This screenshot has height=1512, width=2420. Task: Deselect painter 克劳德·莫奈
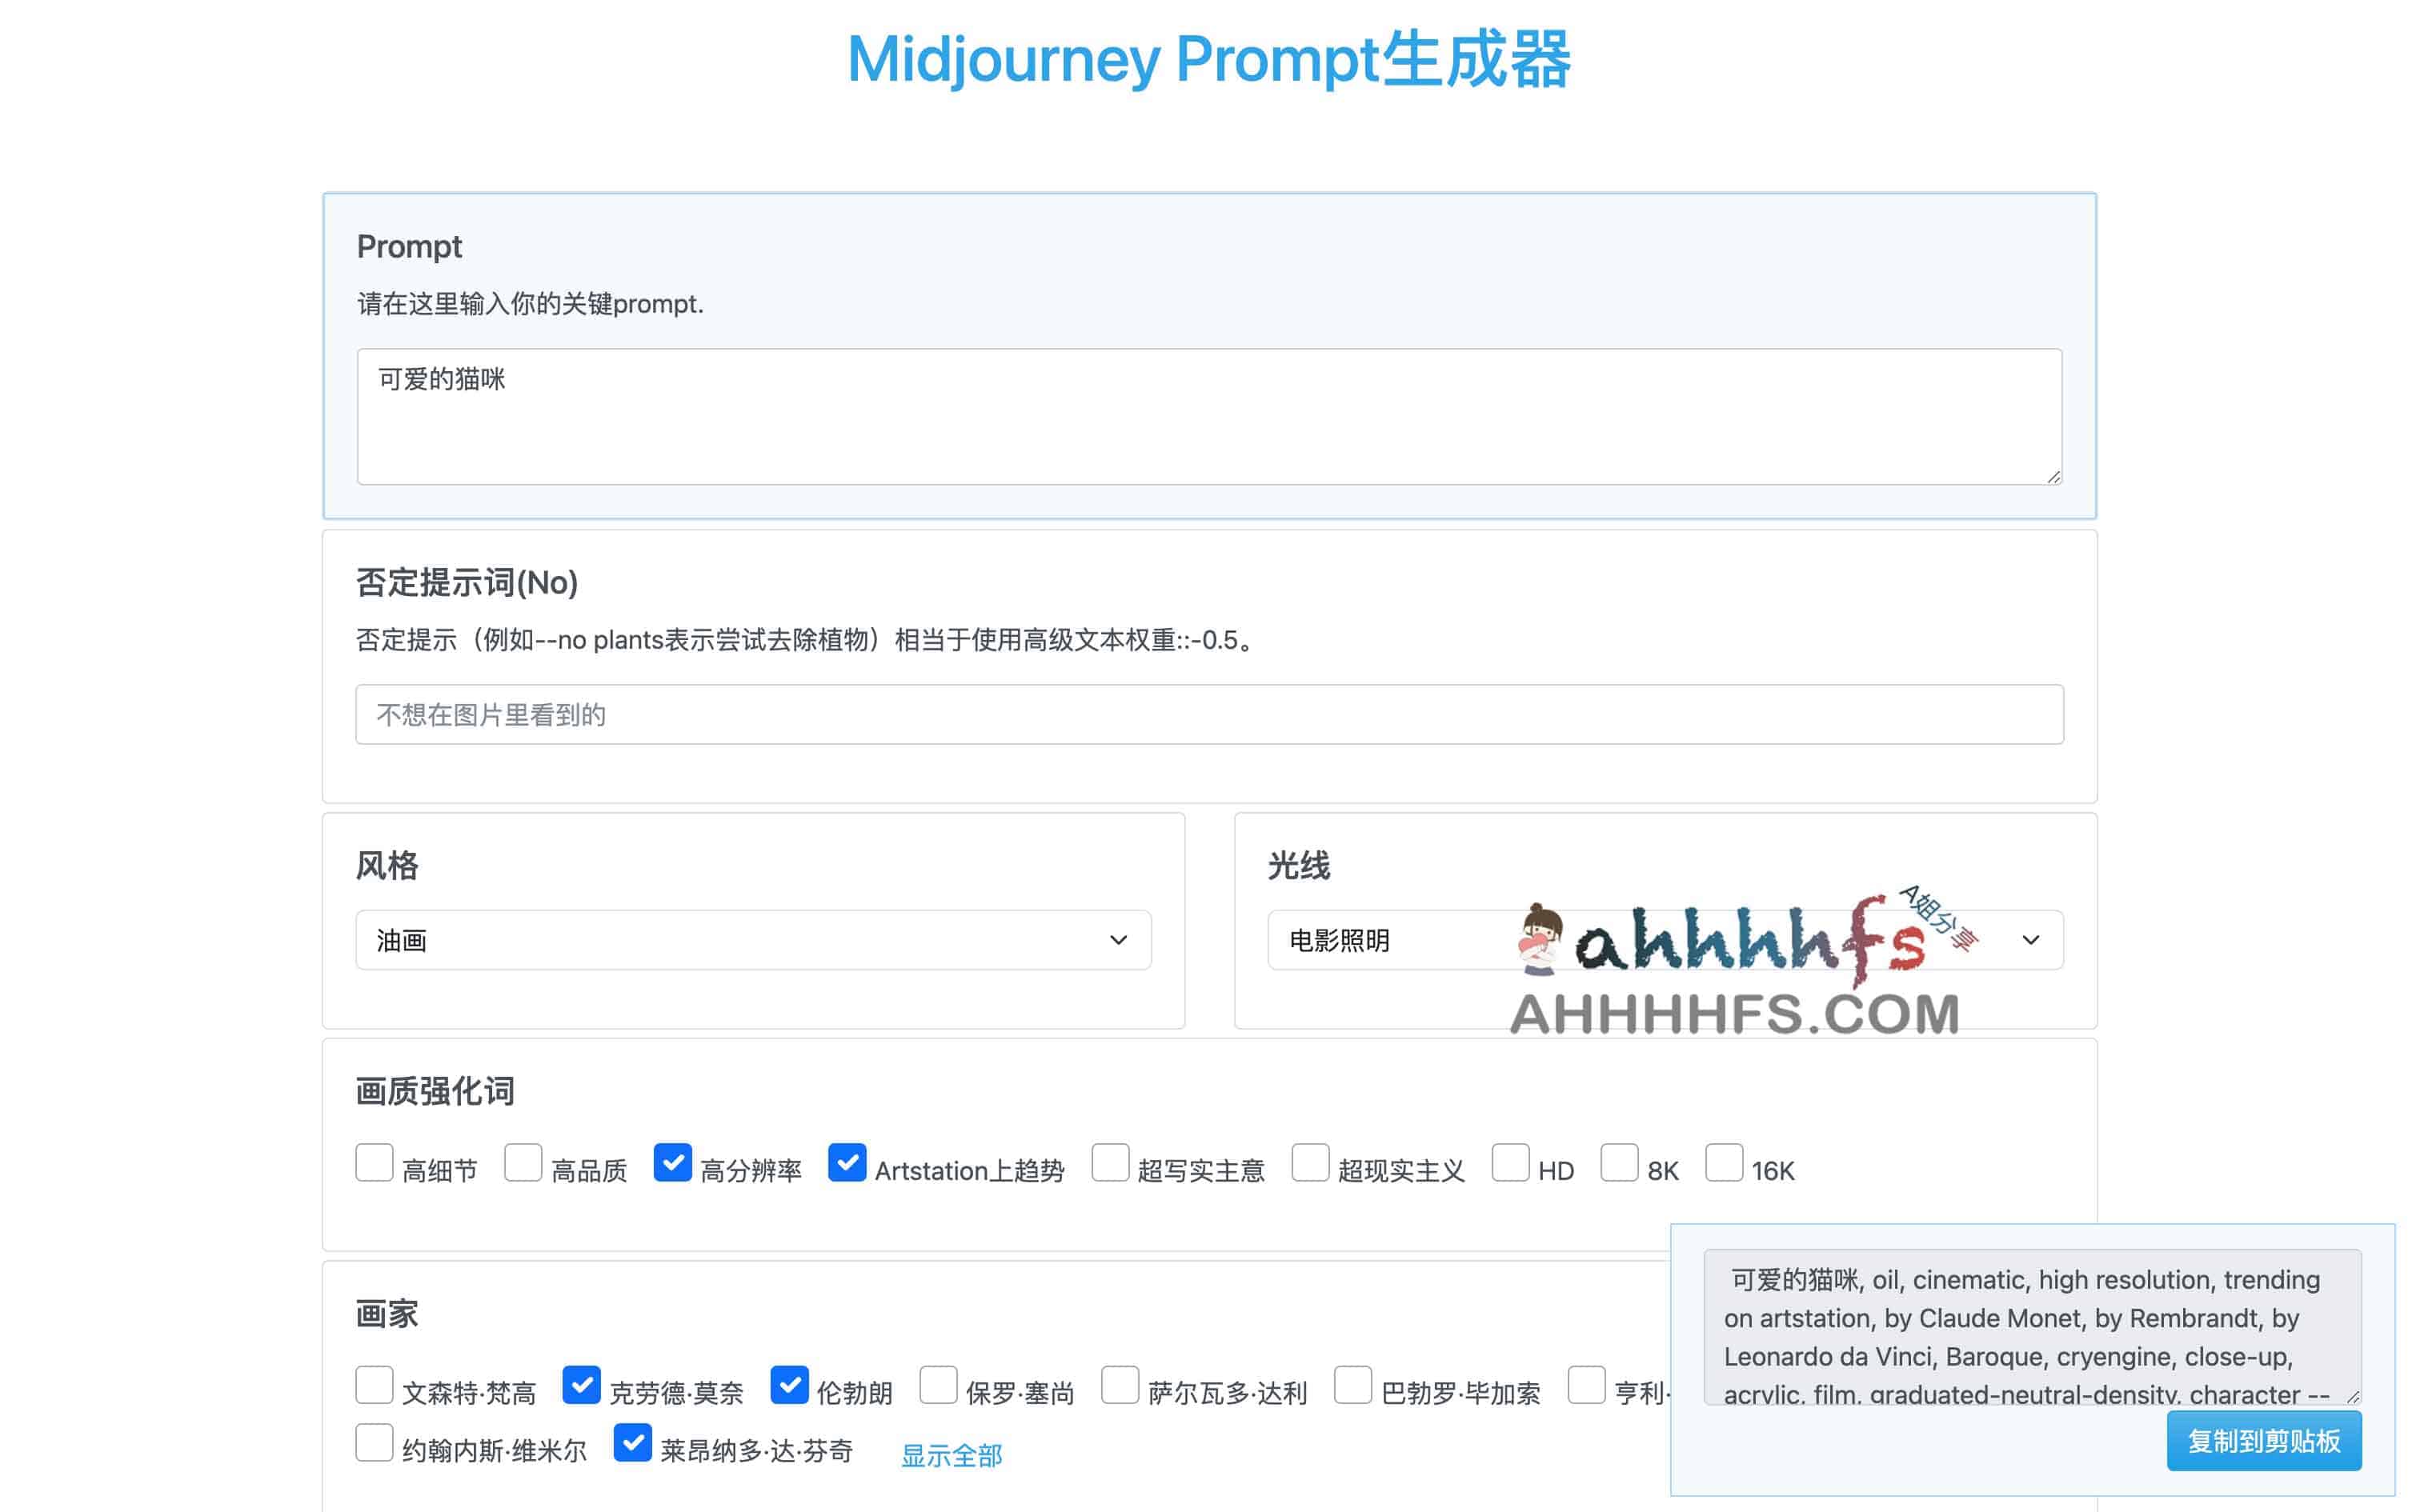582,1386
